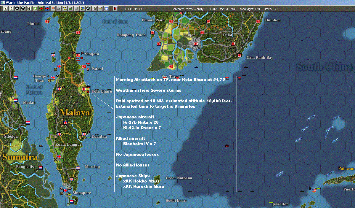
Task: Click 'xAK Kuroshio Maru' ship entry
Action: [x=144, y=186]
